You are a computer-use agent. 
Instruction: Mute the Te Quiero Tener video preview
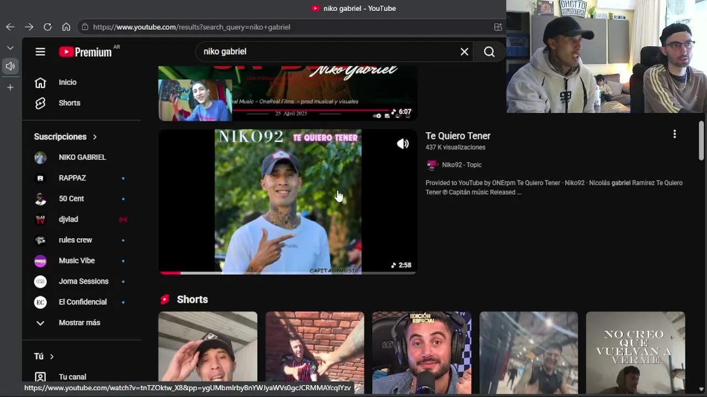point(403,144)
